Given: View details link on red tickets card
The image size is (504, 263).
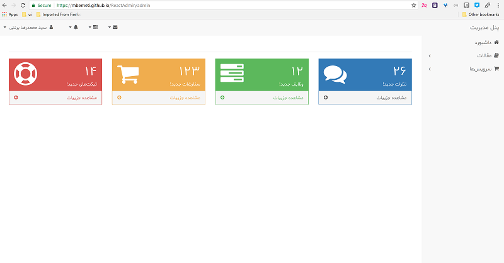Looking at the screenshot, I should (82, 98).
